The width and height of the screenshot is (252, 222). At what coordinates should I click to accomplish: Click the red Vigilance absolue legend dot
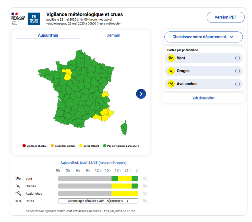pyautogui.click(x=24, y=146)
